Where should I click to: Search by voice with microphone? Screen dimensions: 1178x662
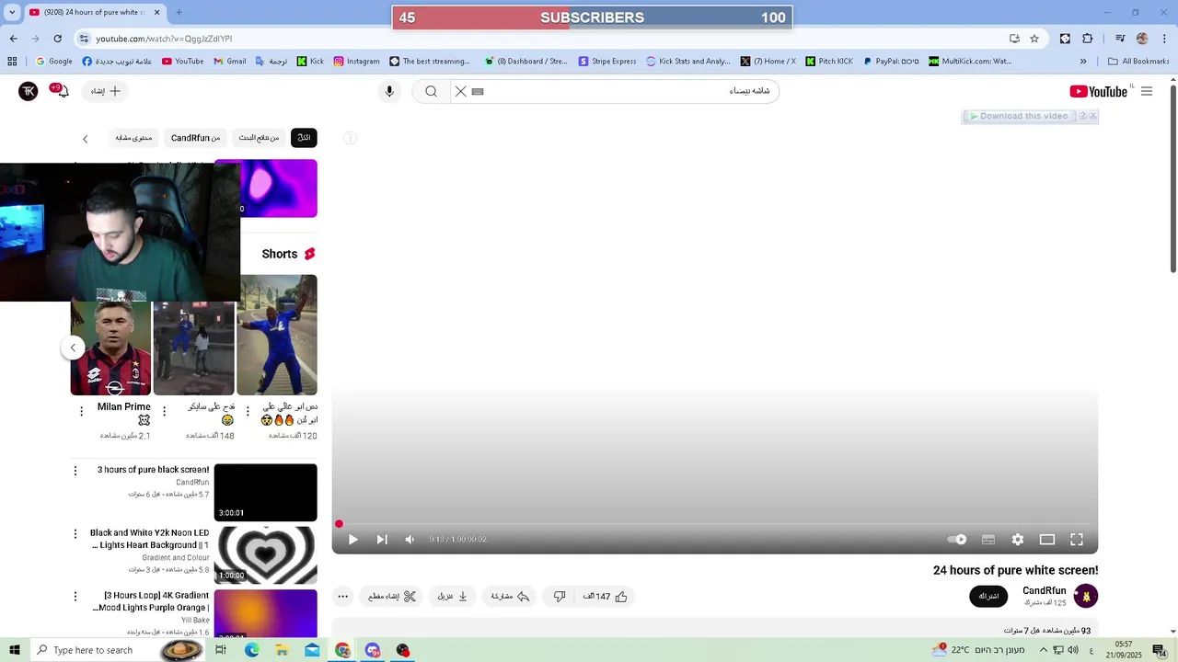pyautogui.click(x=389, y=91)
